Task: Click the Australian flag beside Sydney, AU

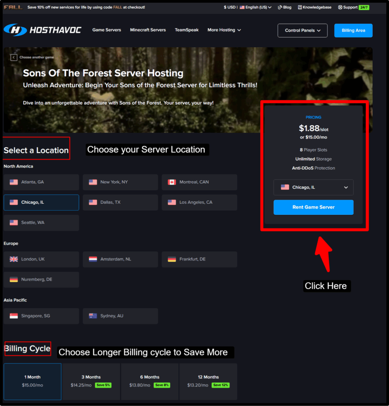Action: coord(92,316)
